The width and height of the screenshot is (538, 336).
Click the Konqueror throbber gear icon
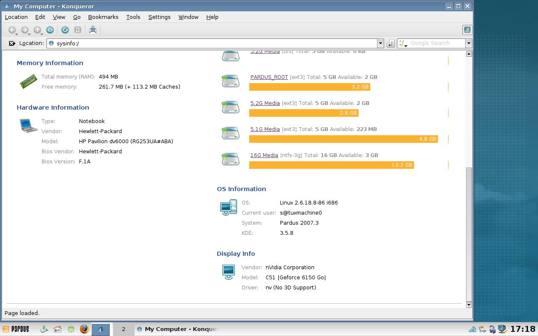467,30
